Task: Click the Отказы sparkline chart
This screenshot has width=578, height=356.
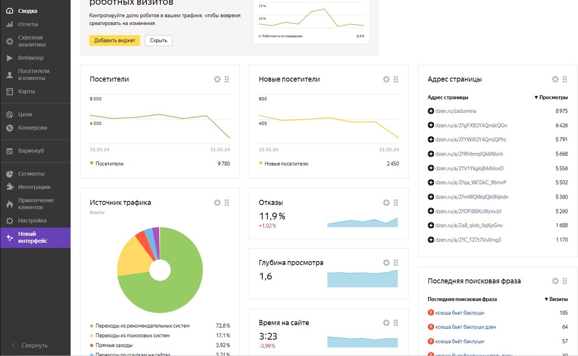Action: [363, 222]
